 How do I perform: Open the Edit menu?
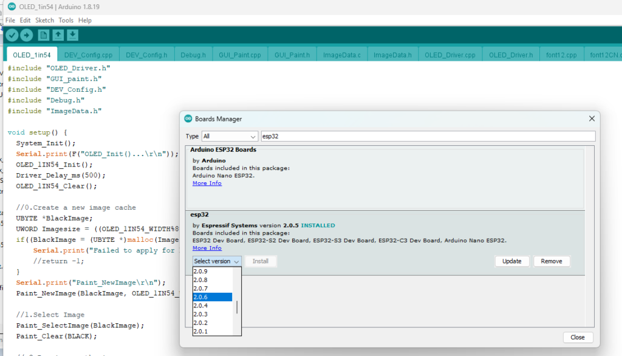tap(25, 20)
